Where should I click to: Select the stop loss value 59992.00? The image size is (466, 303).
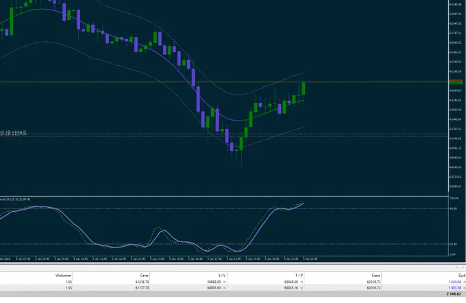(214, 282)
